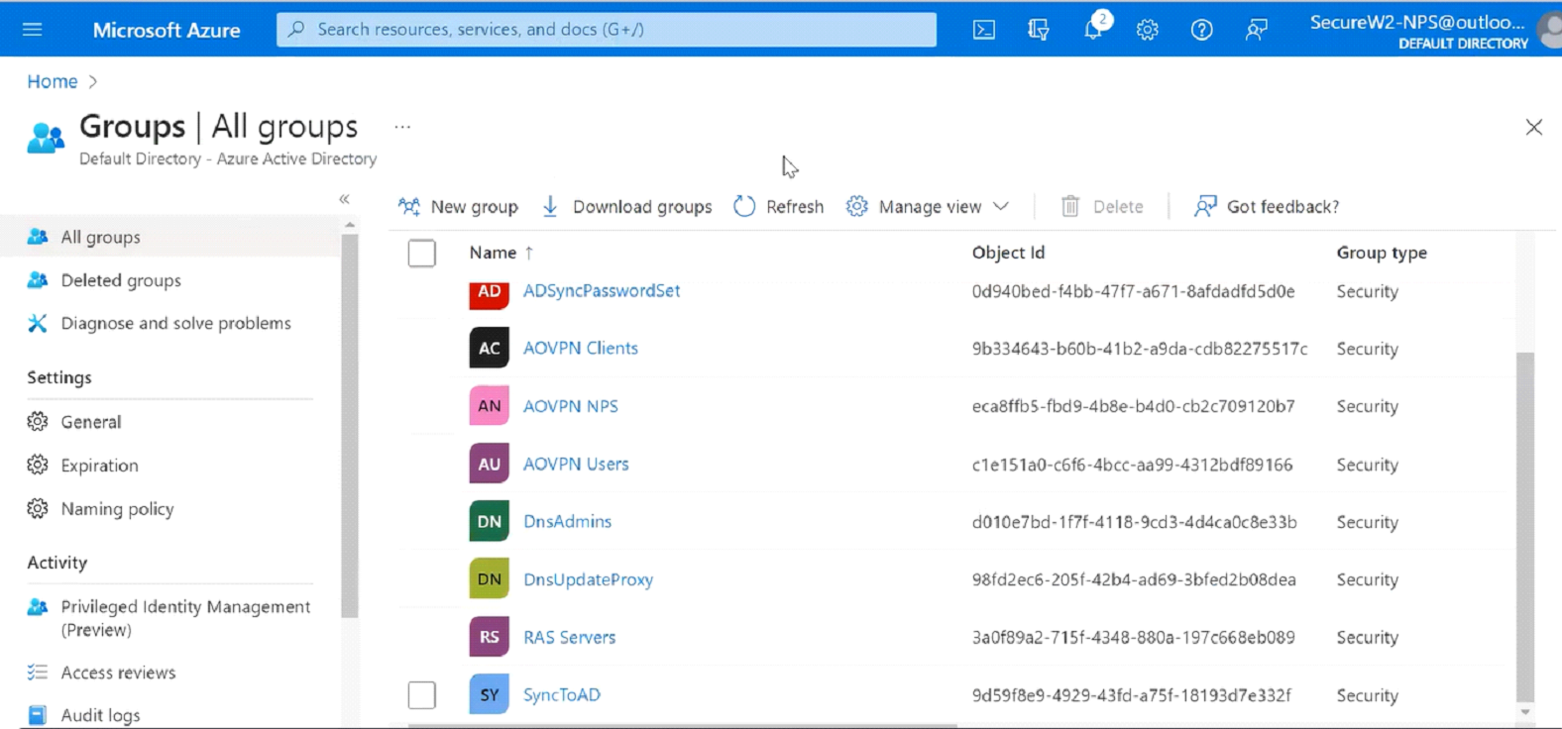Open the RAS Servers group
1562x729 pixels.
pos(569,637)
